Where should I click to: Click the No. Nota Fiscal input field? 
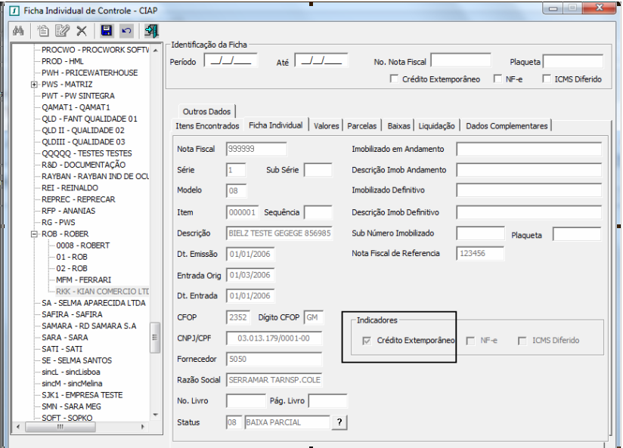pos(460,61)
